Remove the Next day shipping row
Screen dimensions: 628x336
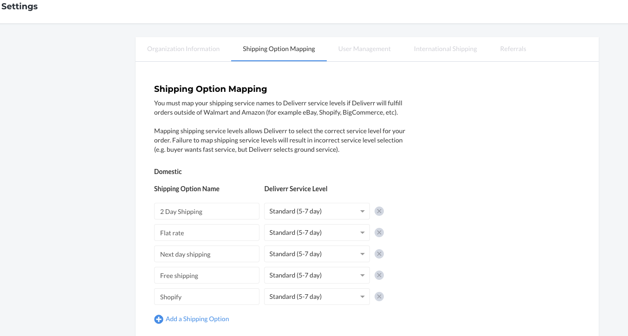point(379,254)
